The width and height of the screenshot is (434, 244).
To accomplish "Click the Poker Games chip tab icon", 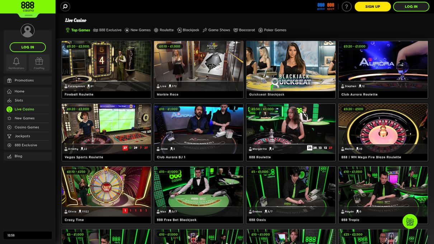I will pyautogui.click(x=260, y=30).
